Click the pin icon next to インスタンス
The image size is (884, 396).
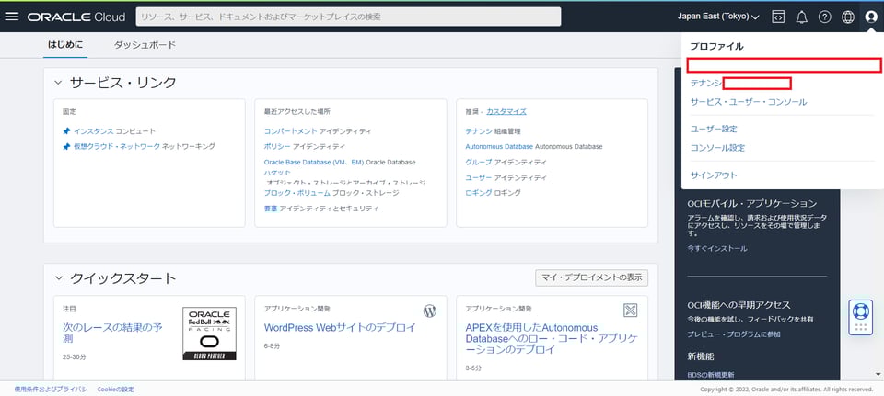tap(66, 131)
